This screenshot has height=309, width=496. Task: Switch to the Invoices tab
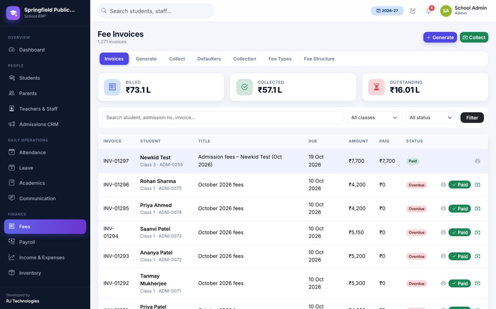click(x=114, y=59)
